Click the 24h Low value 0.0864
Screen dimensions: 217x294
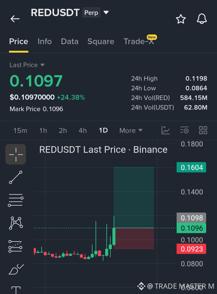pos(196,88)
